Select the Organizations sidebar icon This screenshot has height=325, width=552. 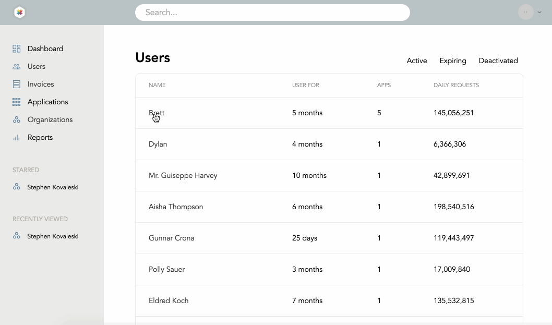point(17,119)
